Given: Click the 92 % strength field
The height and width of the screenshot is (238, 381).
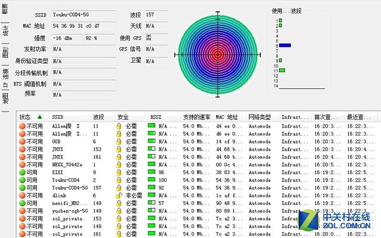Looking at the screenshot, I should pos(100,38).
